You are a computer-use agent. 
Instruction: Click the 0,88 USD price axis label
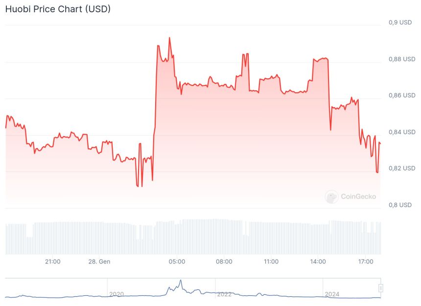[401, 59]
